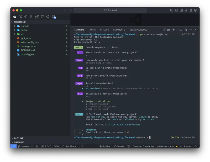Show errors and warnings count

[x=46, y=146]
